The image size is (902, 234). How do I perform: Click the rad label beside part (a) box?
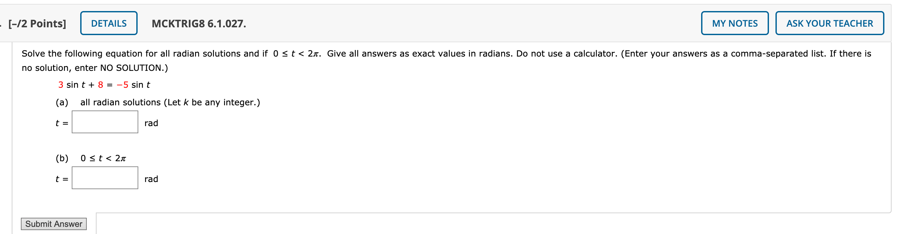[x=151, y=123]
